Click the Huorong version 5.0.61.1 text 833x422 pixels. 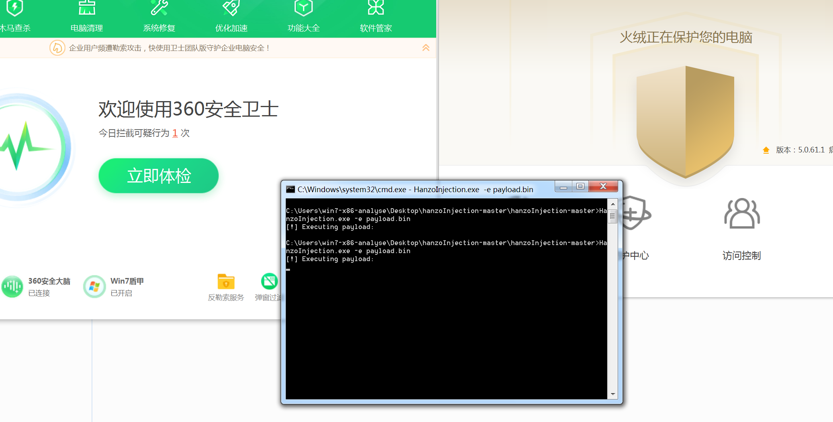click(800, 150)
